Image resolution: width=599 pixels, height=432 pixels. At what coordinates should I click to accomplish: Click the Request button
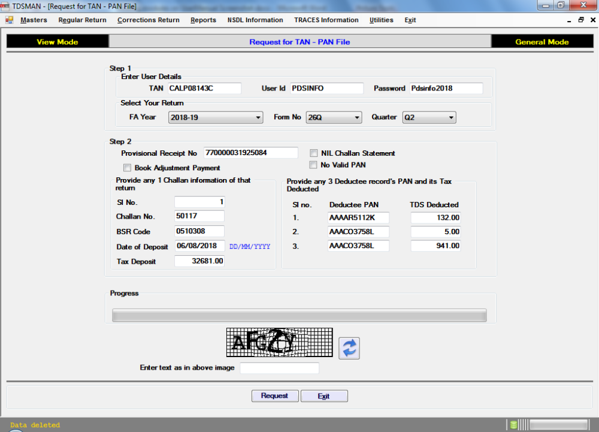[x=275, y=395]
